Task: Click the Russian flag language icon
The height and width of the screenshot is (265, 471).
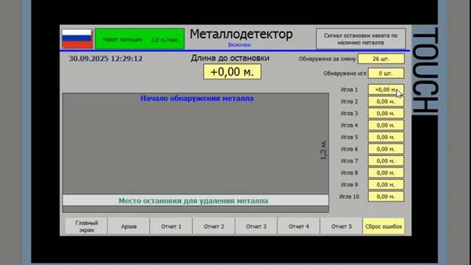Action: pos(77,39)
